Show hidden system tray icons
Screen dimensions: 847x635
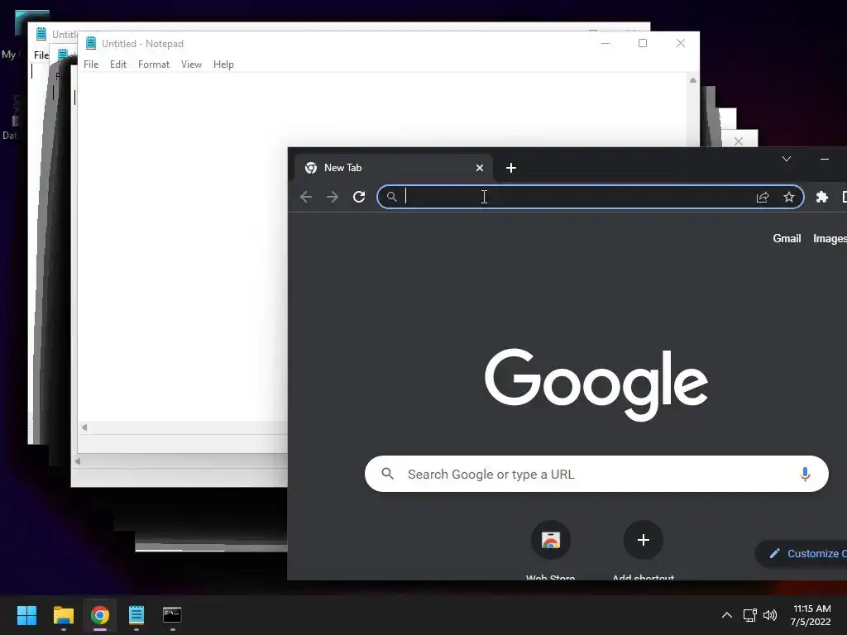coord(727,615)
